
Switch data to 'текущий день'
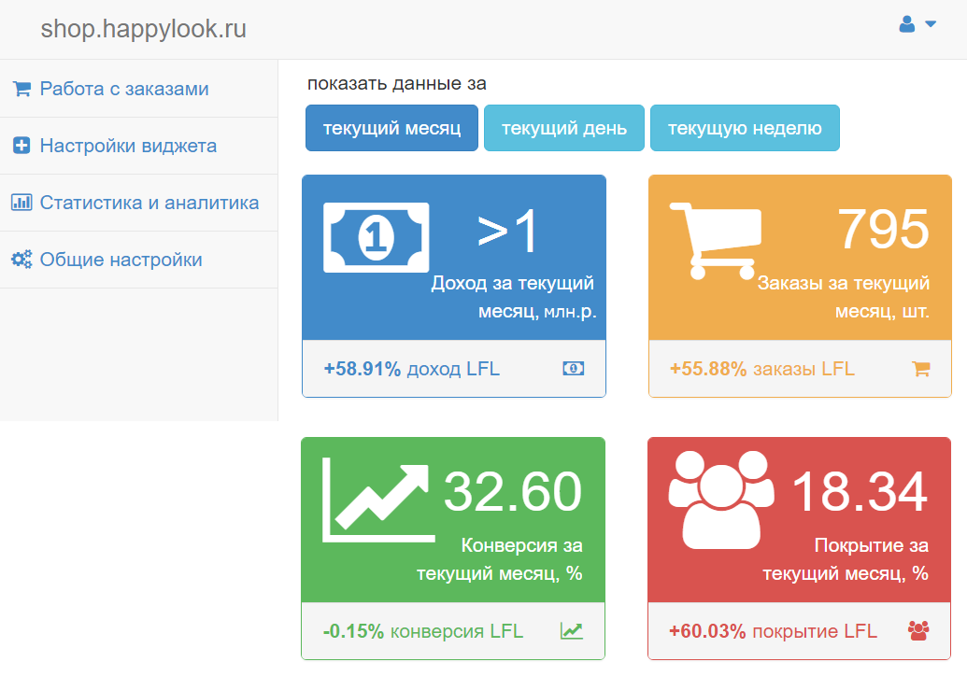(563, 128)
